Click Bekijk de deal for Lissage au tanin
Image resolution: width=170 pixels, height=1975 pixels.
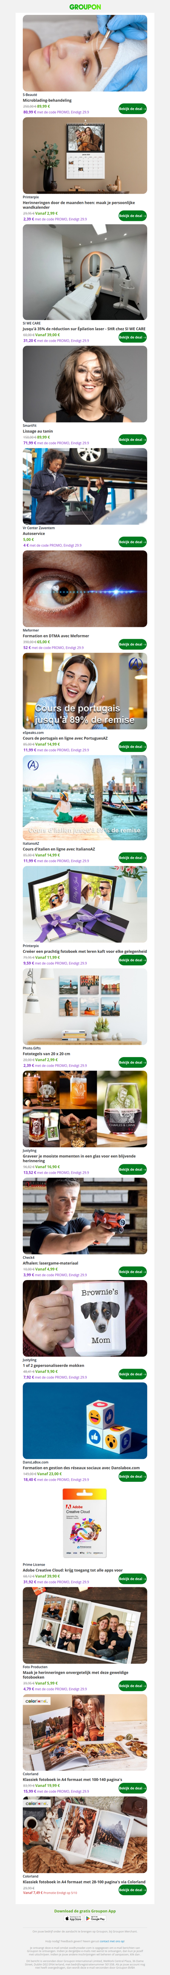coord(132,439)
